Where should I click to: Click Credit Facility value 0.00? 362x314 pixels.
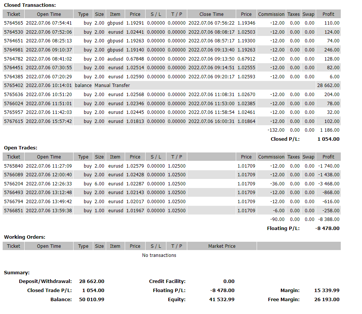coord(229,281)
